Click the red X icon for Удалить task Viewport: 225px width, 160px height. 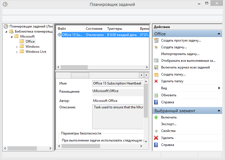(156, 138)
